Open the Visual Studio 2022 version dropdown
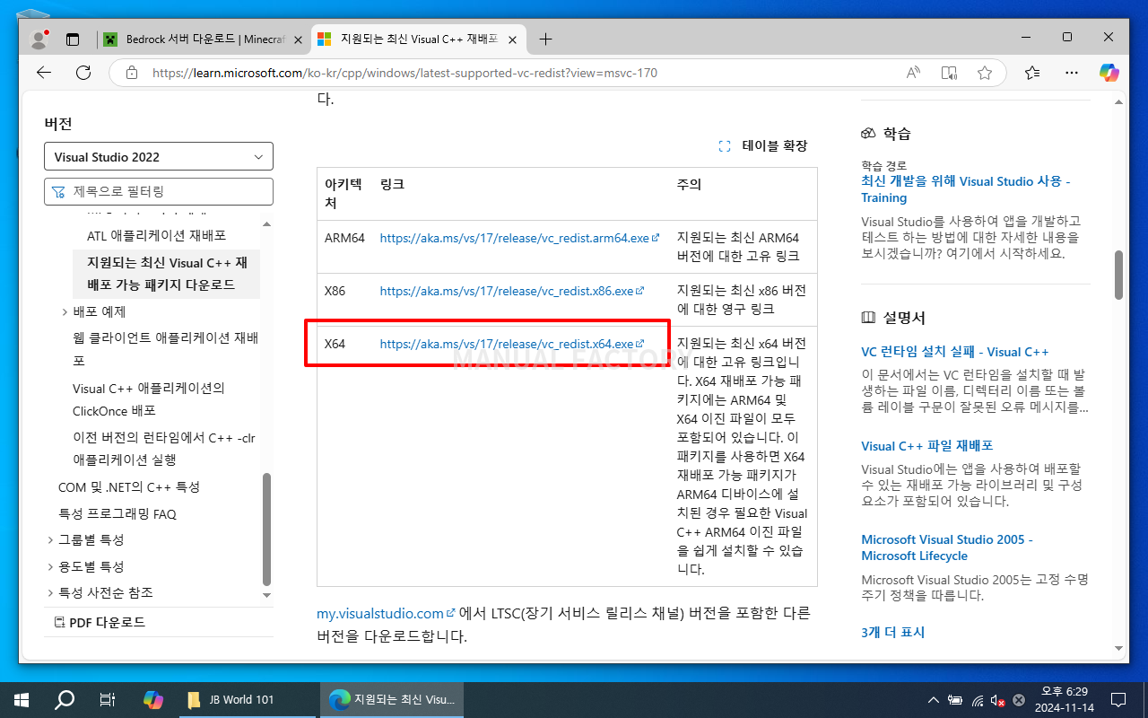 click(159, 156)
